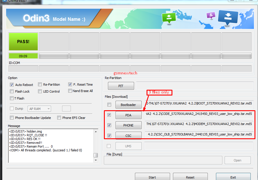Uncheck the PHONE file checkbox

click(109, 125)
